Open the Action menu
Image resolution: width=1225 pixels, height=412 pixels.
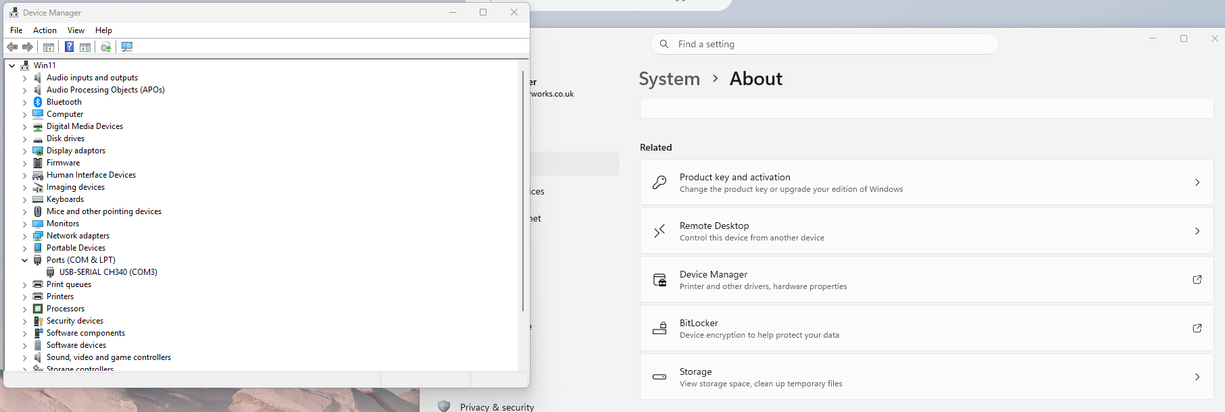(x=45, y=30)
